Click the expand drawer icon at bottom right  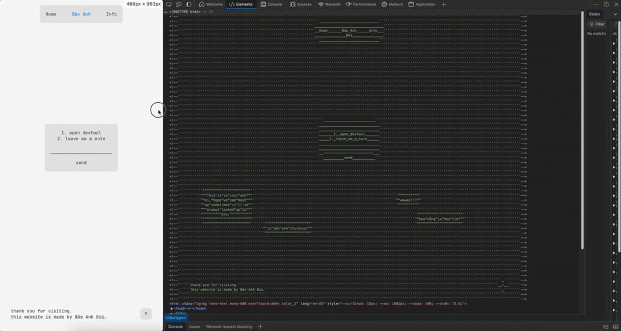tap(615, 326)
